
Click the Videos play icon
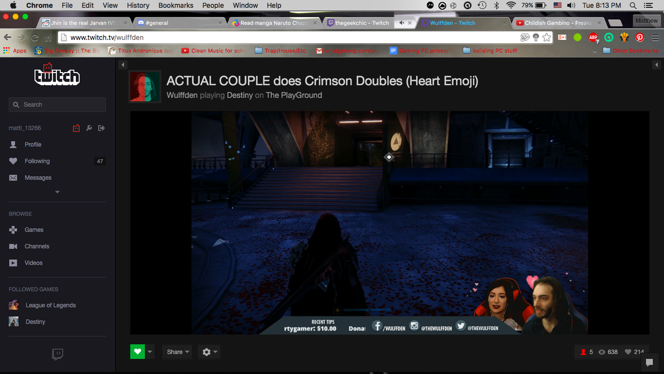[x=13, y=263]
